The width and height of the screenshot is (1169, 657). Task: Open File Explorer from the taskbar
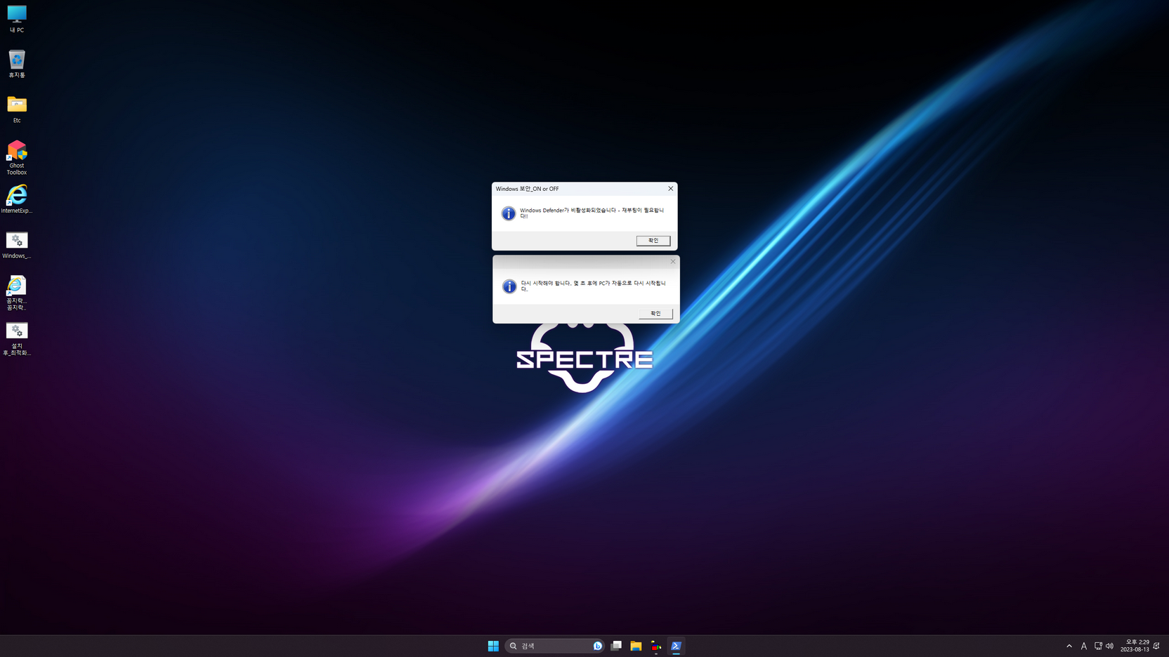(x=636, y=646)
